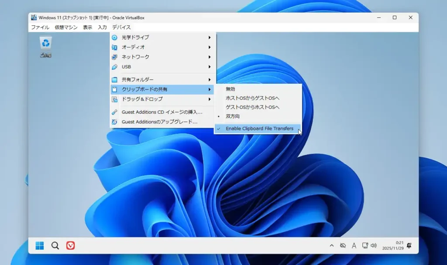Click the Windows Start button
The height and width of the screenshot is (265, 447).
tap(39, 245)
